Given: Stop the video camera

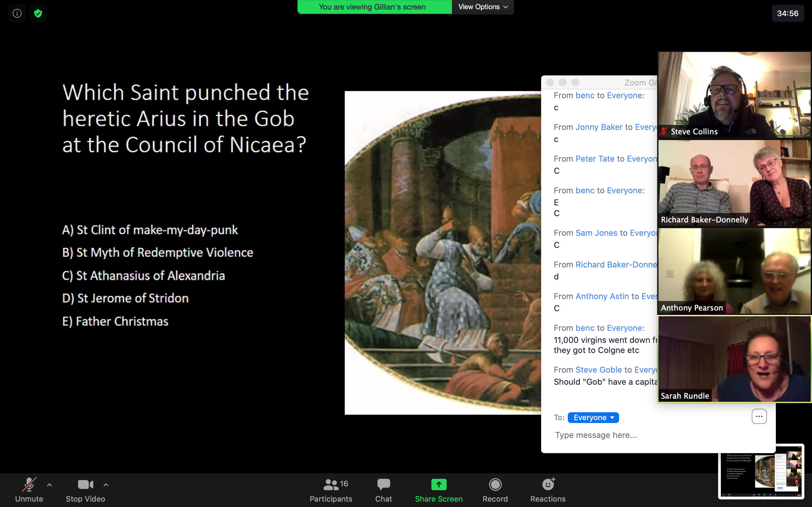Looking at the screenshot, I should click(x=85, y=490).
